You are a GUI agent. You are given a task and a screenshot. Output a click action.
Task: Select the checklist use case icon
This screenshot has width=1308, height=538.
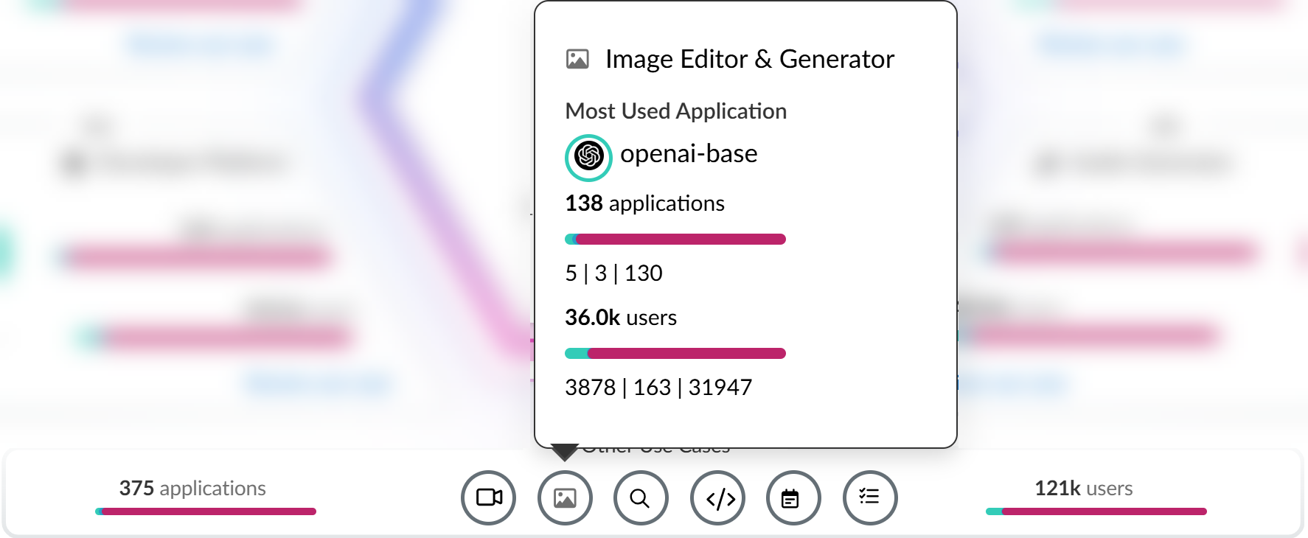pyautogui.click(x=870, y=497)
